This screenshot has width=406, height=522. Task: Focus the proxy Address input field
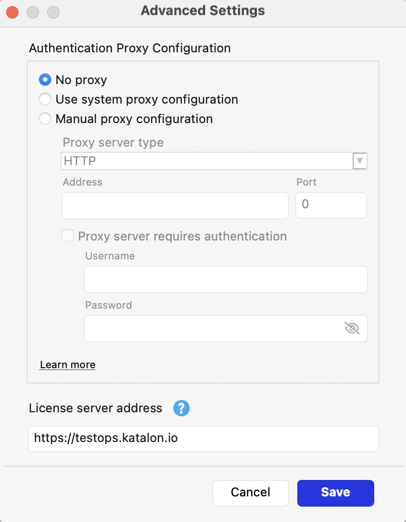pyautogui.click(x=175, y=205)
